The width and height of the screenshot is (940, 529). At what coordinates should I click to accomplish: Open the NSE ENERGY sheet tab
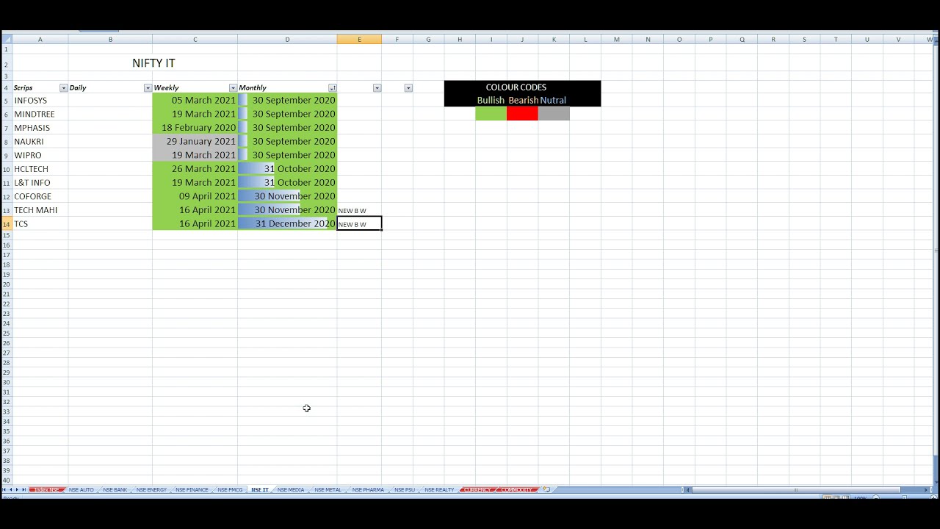coord(151,490)
